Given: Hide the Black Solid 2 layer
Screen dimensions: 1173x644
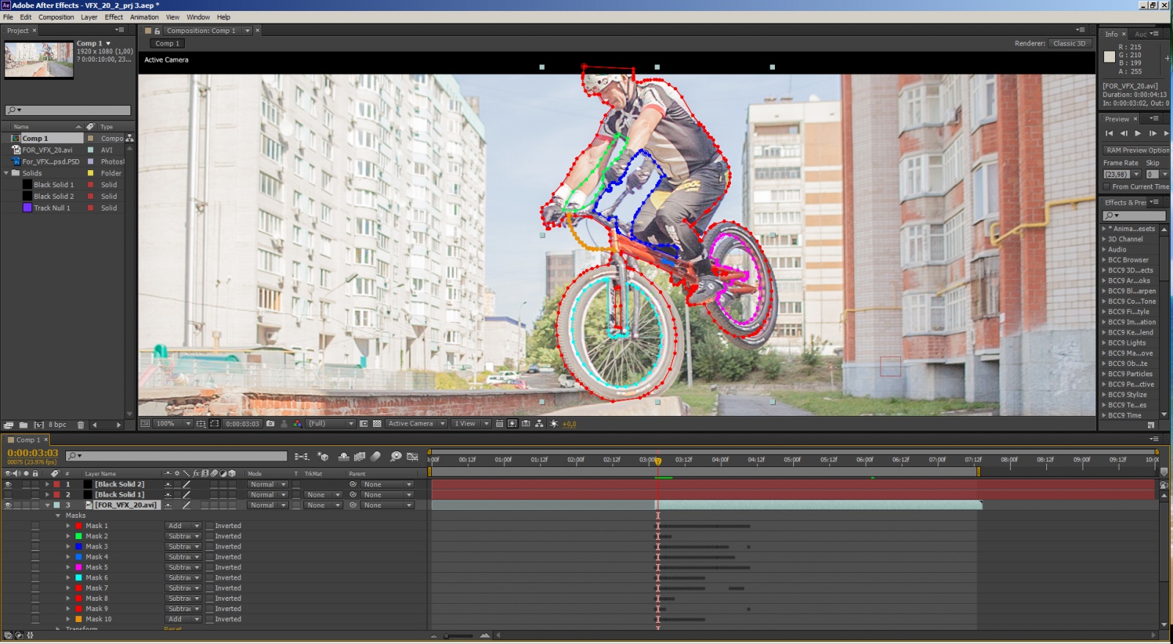Looking at the screenshot, I should pos(8,484).
